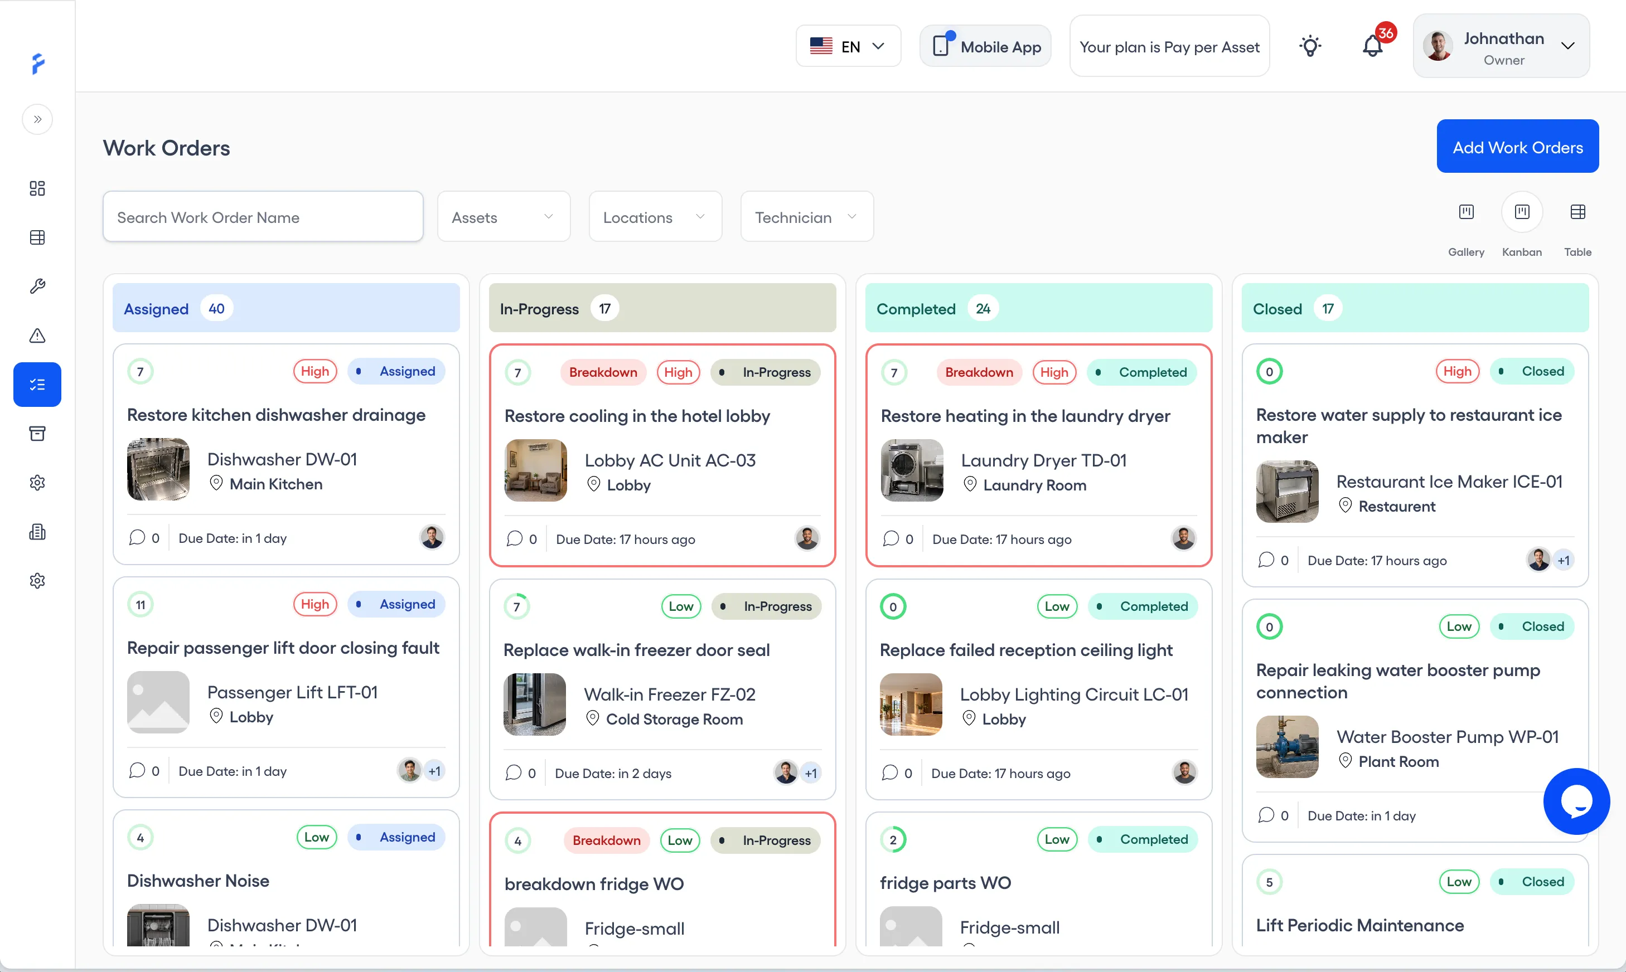Click technician avatar on Restore heating card
Screen dimensions: 1626x972
coord(1184,538)
